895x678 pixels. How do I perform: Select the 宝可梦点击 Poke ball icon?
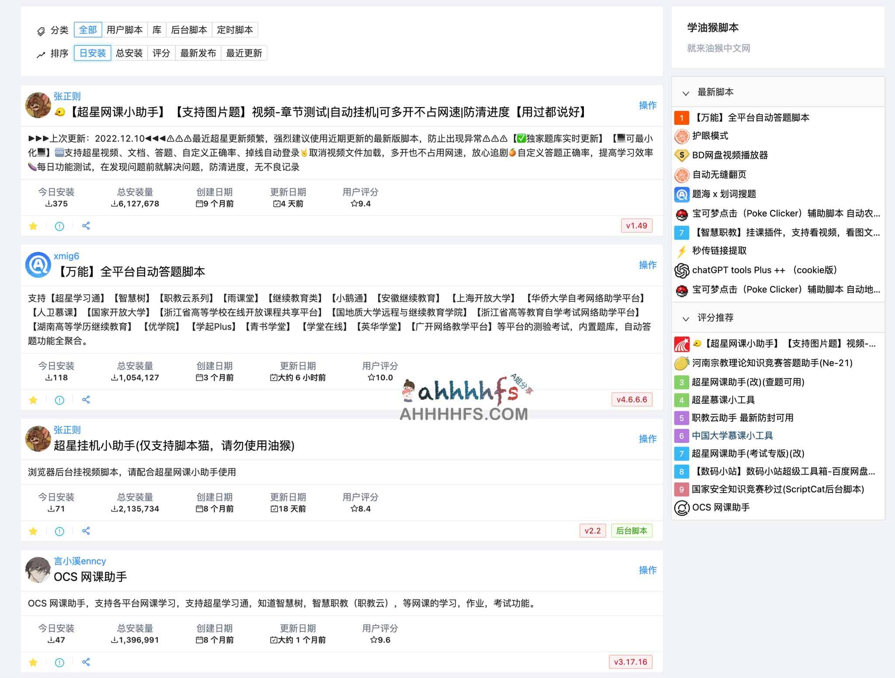tap(681, 213)
